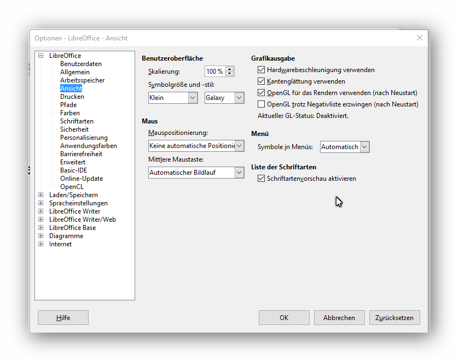This screenshot has width=459, height=361.
Task: Expand the Diagramme tree node
Action: [41, 235]
